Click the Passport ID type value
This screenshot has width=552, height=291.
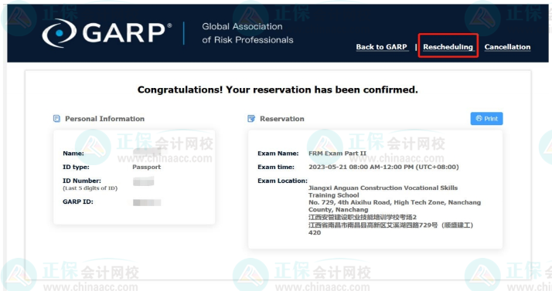(x=146, y=167)
